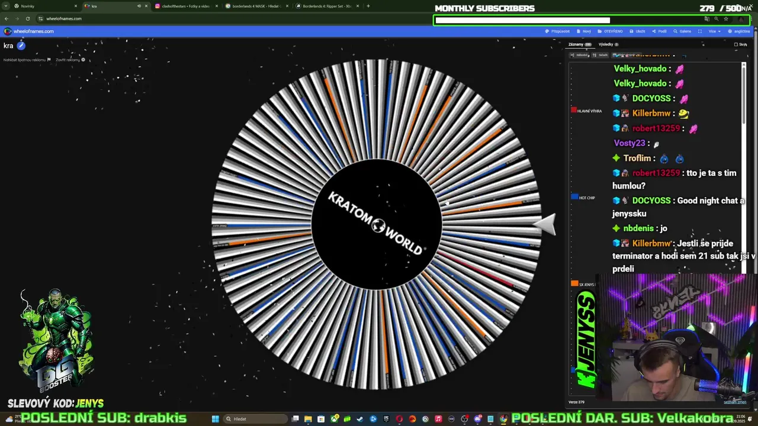
Task: Open the Windows Start menu
Action: click(216, 419)
